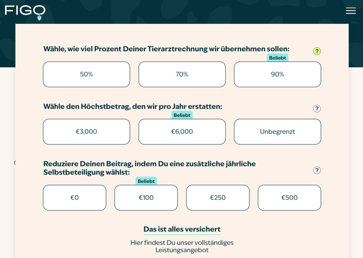
Task: Open the hamburger navigation menu
Action: click(x=351, y=11)
